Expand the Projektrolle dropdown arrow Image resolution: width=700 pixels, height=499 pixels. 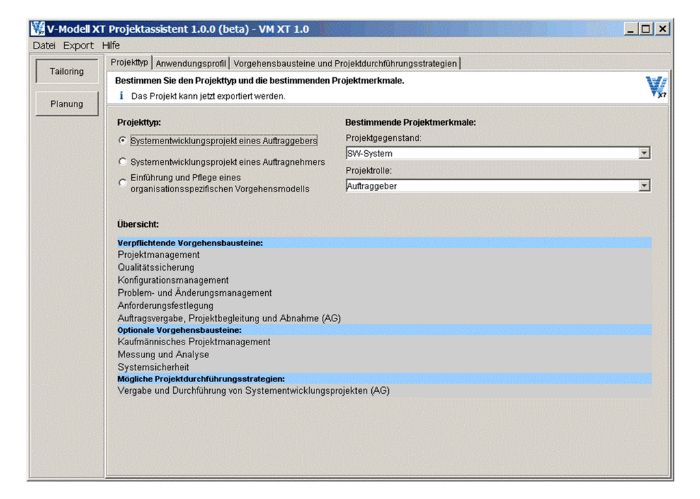tap(644, 186)
